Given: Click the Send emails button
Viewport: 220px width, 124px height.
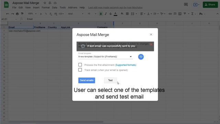Looking at the screenshot, I should click(87, 80).
